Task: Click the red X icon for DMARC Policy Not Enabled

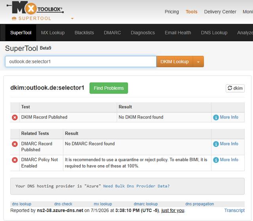Action: [x=15, y=160]
